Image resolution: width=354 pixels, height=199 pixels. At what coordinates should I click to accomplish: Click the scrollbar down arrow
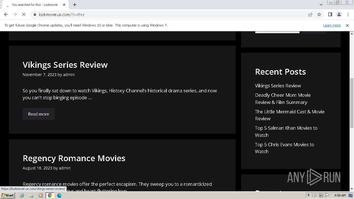click(352, 189)
